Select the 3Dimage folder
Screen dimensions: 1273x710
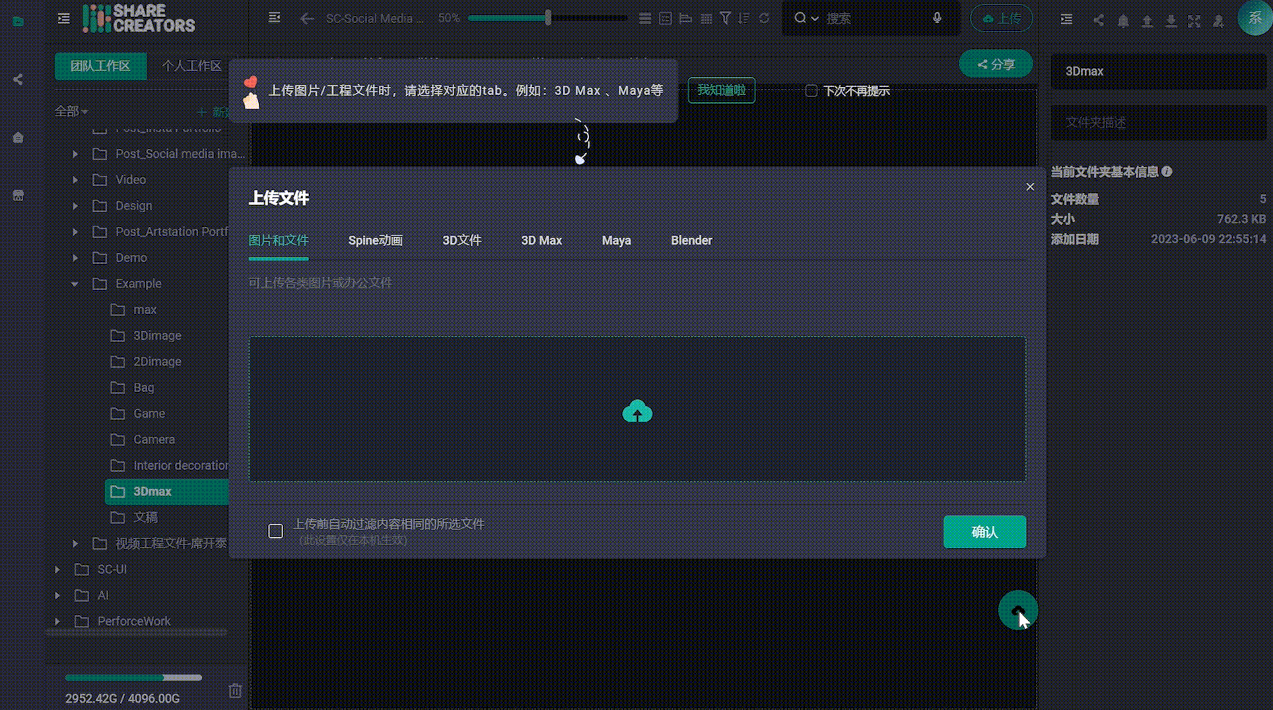point(157,336)
